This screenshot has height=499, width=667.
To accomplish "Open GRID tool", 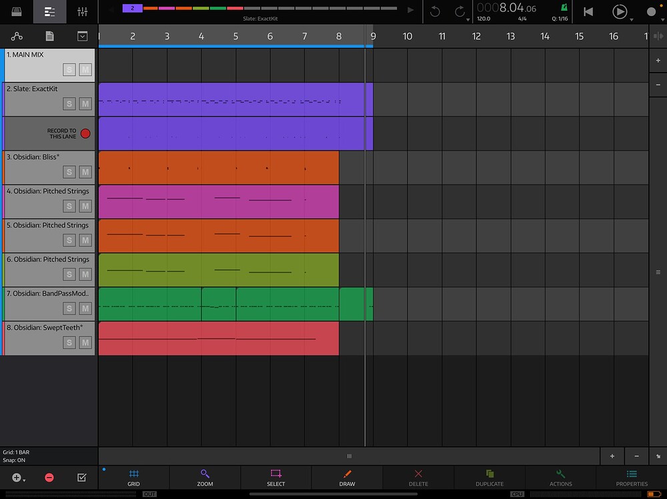I will [133, 478].
